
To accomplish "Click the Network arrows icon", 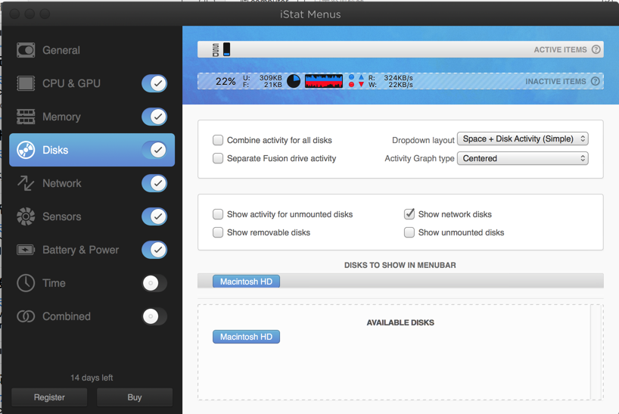I will pos(26,183).
